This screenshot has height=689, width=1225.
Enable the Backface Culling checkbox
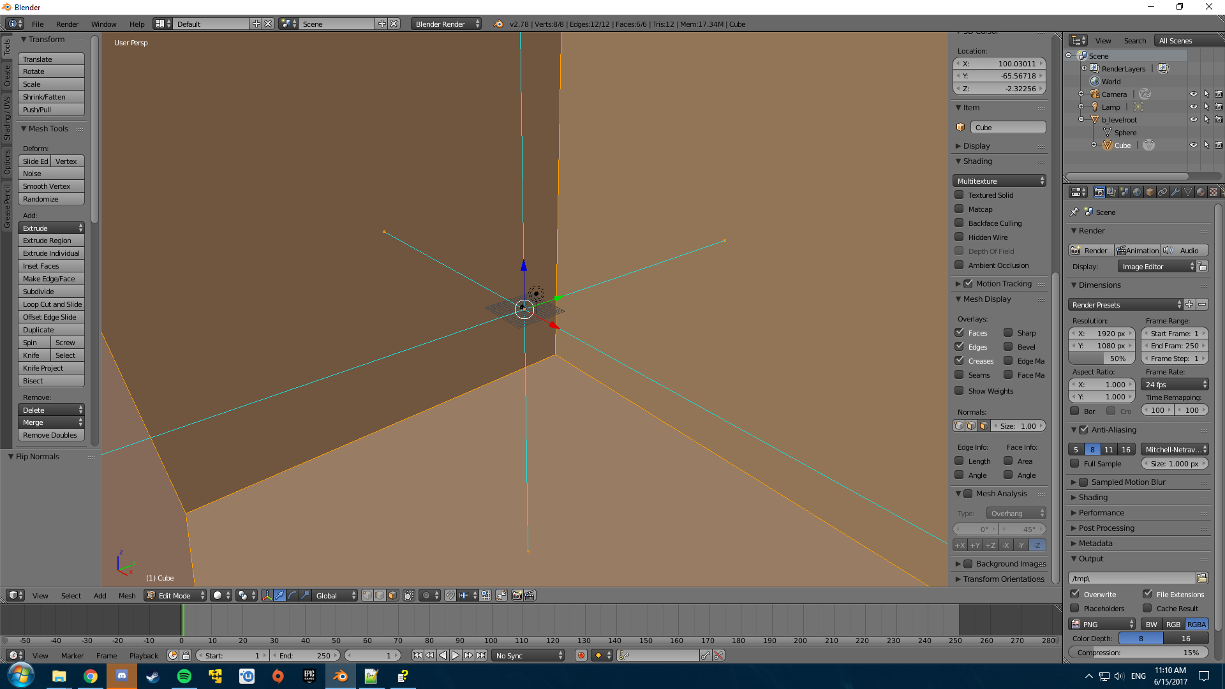click(959, 223)
